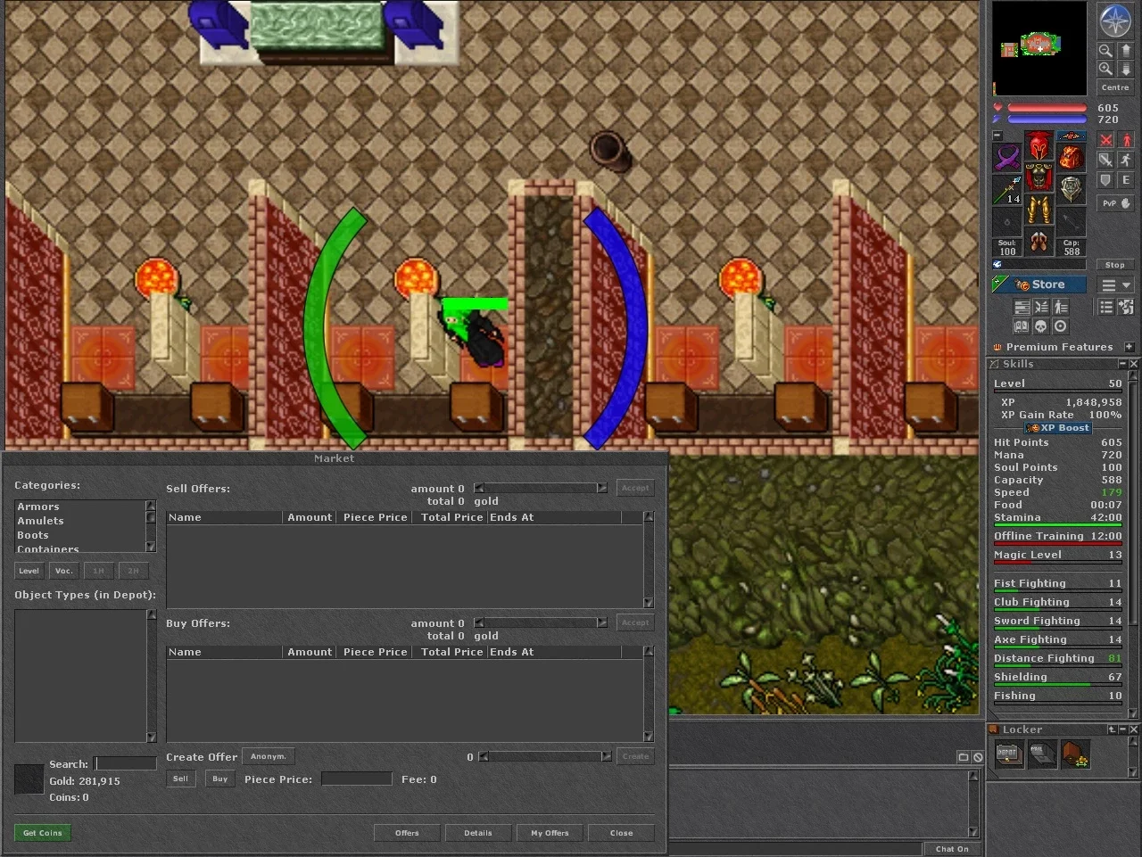
Task: Toggle Anonym. for the created offer
Action: (268, 756)
